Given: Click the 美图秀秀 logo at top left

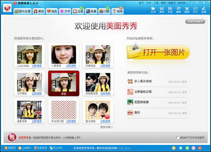Looking at the screenshot, I should (x=7, y=8).
